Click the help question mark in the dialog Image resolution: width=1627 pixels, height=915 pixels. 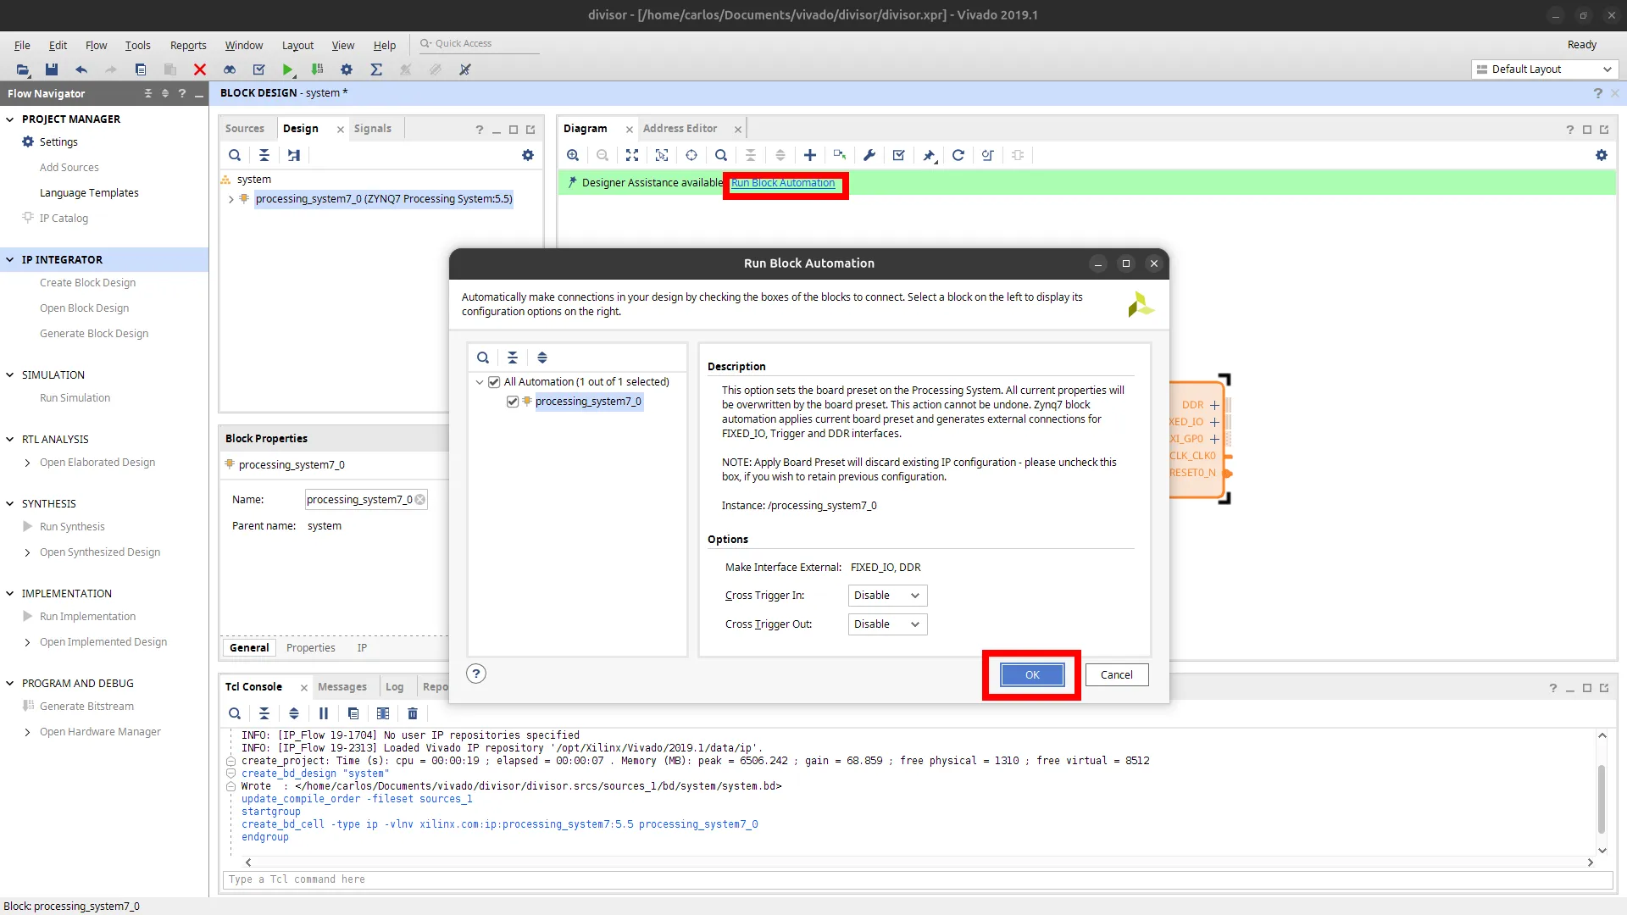point(476,674)
